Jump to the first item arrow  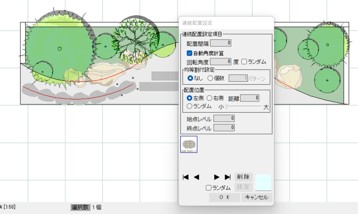coord(186,177)
